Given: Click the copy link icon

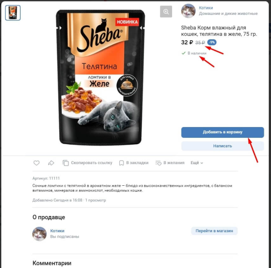Looking at the screenshot, I should pyautogui.click(x=65, y=163).
